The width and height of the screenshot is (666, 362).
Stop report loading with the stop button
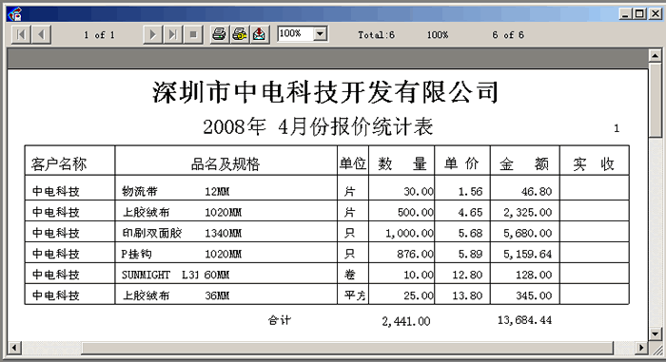pos(193,34)
